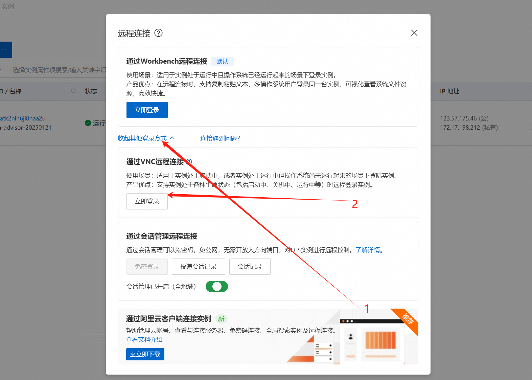The width and height of the screenshot is (532, 380).
Task: Toggle off 会话管理已开启 switch
Action: coord(217,287)
